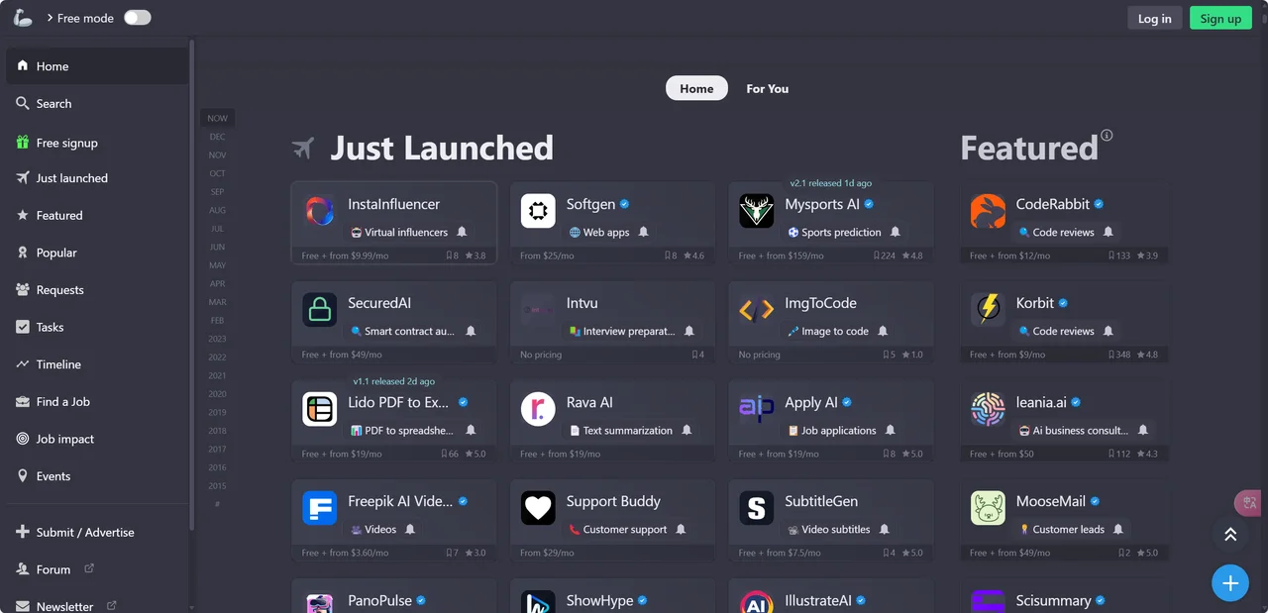Click the Video subtitles category tag
Viewport: 1268px width, 613px height.
pos(829,529)
